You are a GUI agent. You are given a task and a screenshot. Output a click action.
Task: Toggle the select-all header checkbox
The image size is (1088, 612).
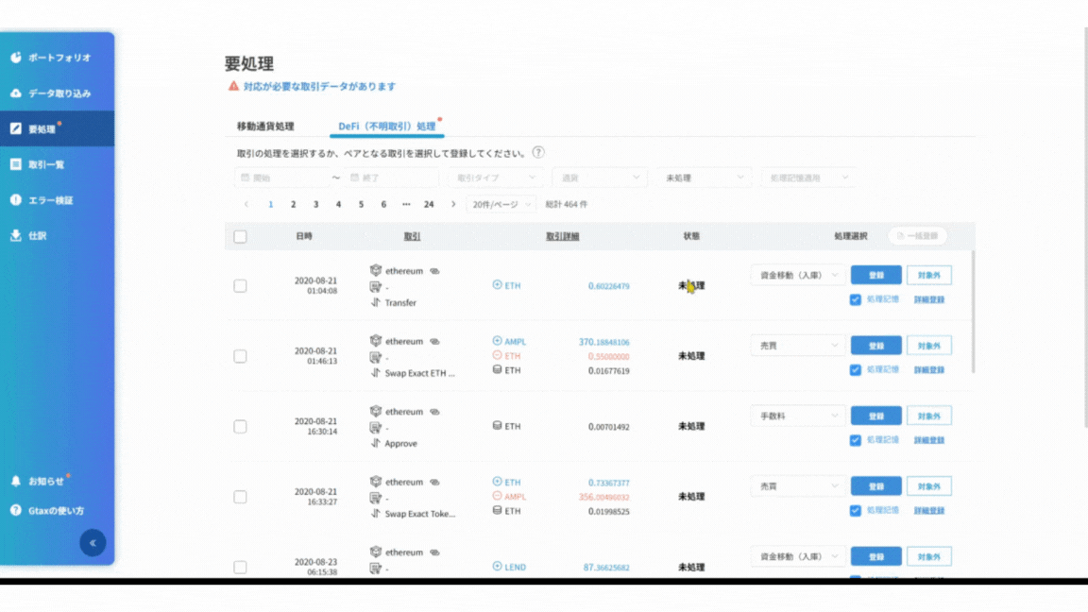click(x=240, y=237)
